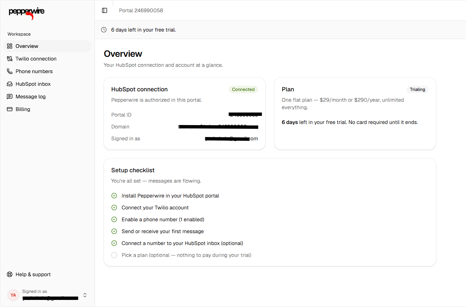The height and width of the screenshot is (307, 466).
Task: Click the Billing card icon
Action: point(10,109)
